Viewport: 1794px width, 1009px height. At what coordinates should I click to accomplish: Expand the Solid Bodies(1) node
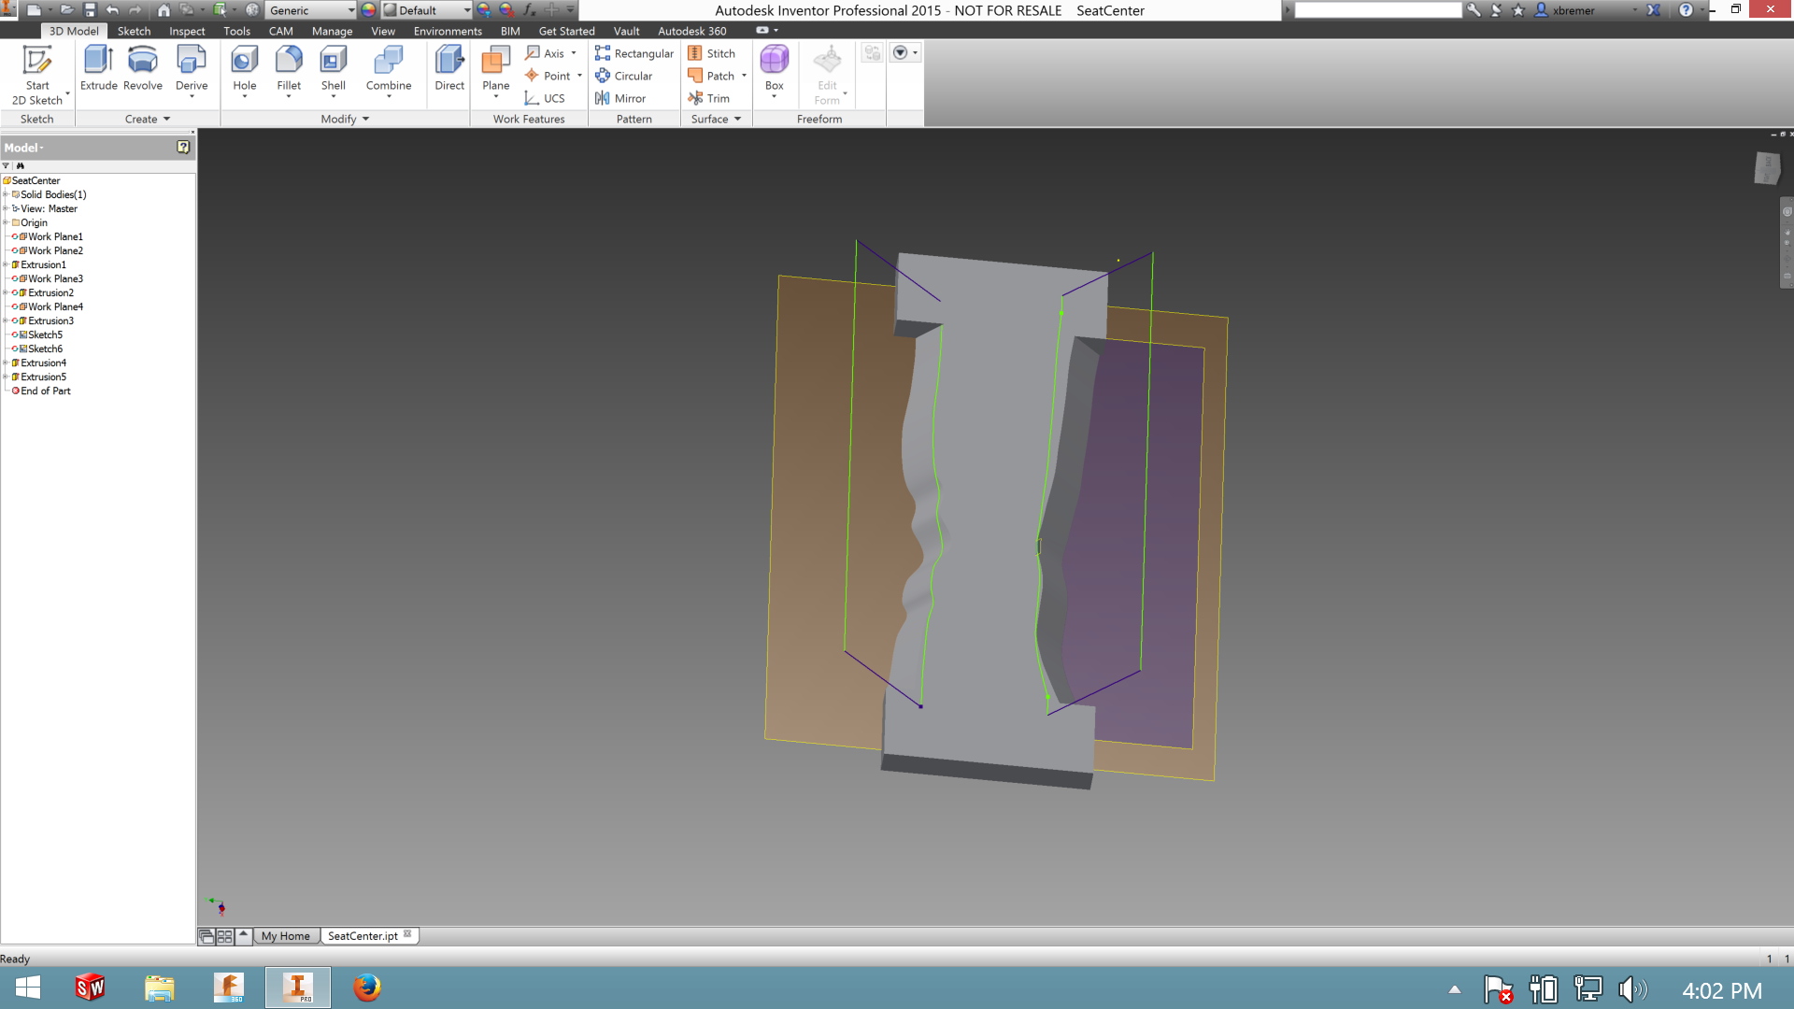6,194
